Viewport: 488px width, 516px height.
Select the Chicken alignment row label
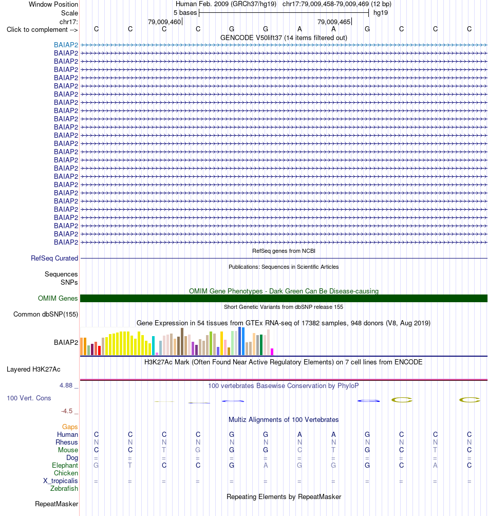[x=66, y=473]
